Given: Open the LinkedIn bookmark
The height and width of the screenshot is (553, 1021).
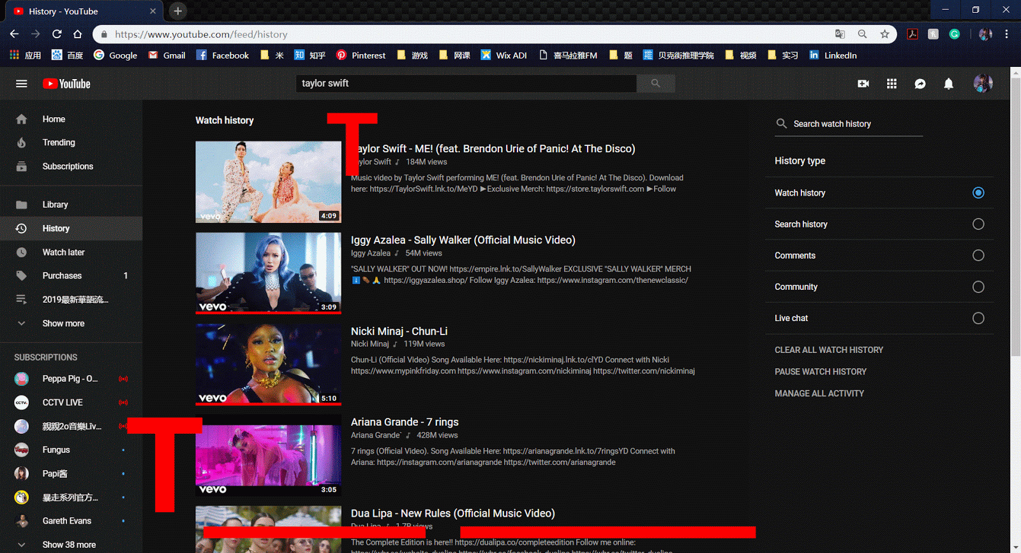Looking at the screenshot, I should pyautogui.click(x=833, y=55).
